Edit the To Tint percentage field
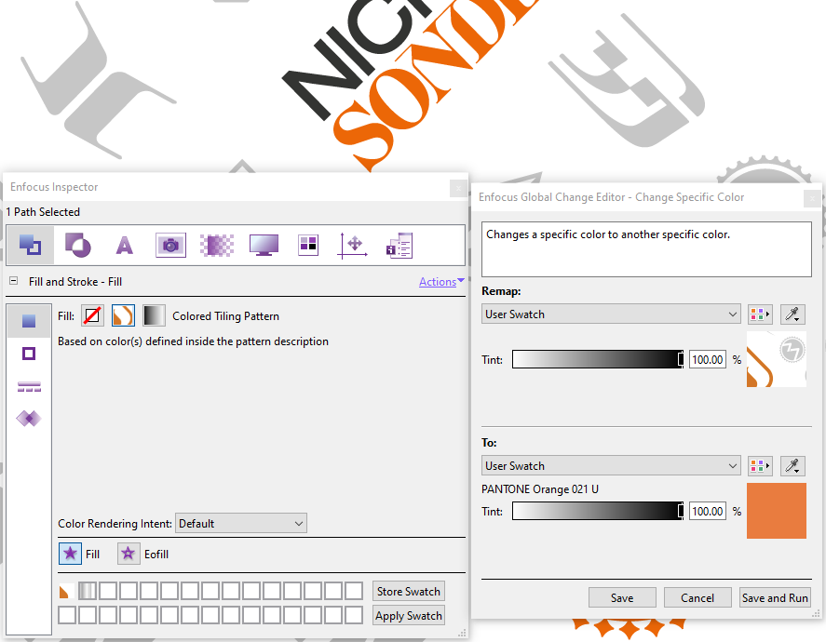 click(x=708, y=511)
